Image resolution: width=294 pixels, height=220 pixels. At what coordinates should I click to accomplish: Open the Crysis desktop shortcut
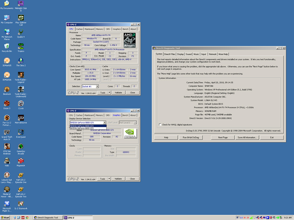21,105
